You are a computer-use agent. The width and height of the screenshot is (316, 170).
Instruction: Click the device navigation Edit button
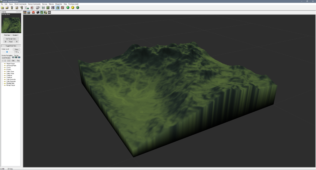coord(14,61)
